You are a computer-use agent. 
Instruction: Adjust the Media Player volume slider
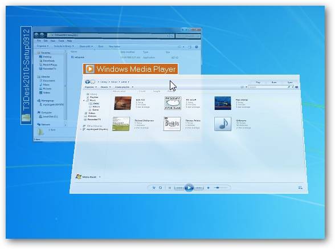(x=220, y=187)
